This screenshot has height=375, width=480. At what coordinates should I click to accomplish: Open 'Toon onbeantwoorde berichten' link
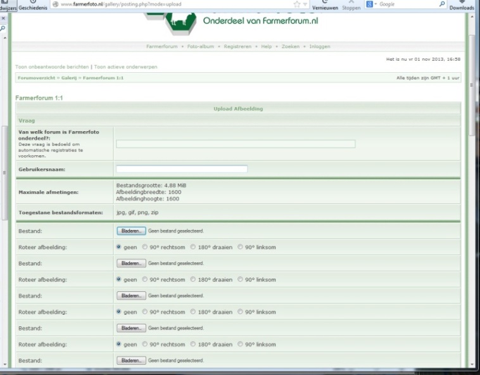pyautogui.click(x=52, y=67)
